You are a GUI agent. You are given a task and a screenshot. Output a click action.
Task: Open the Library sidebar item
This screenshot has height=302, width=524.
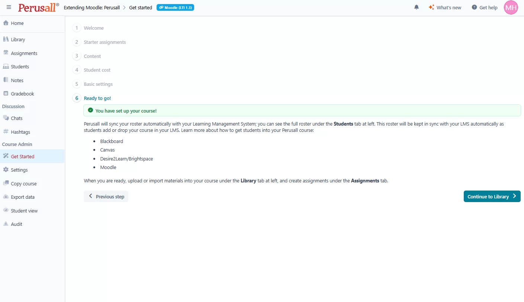(x=18, y=39)
